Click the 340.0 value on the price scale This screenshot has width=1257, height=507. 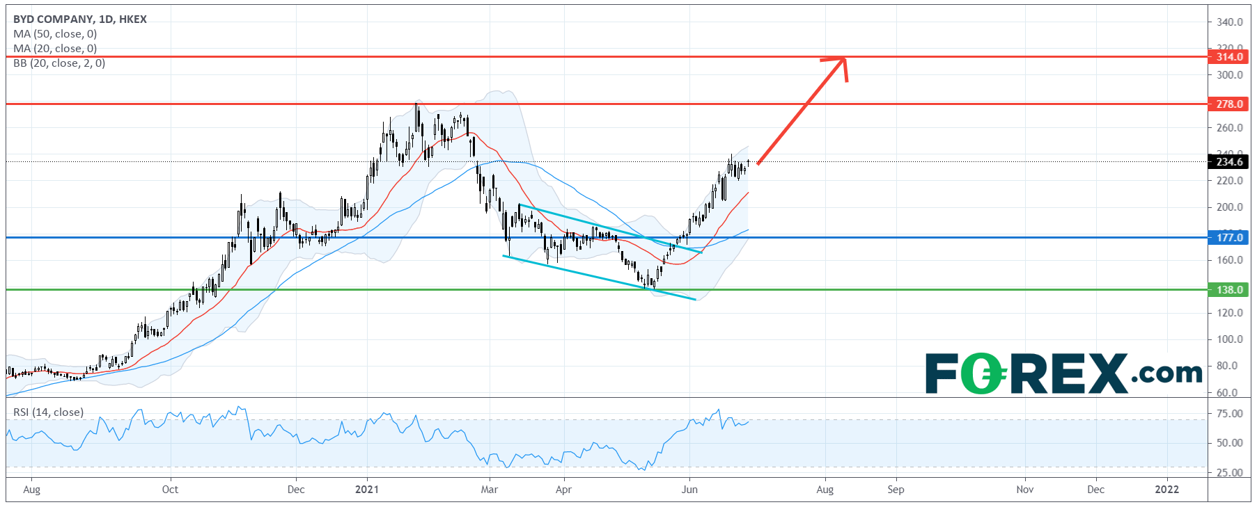[x=1229, y=22]
